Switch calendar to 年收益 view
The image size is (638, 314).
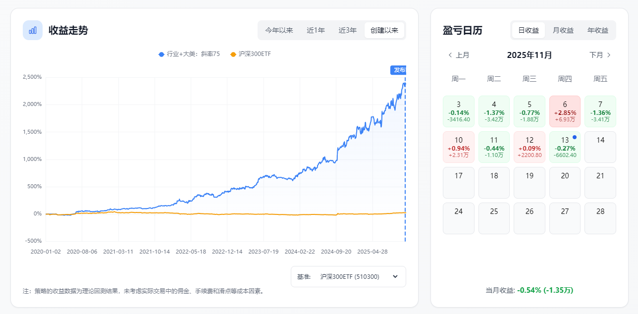tap(597, 30)
